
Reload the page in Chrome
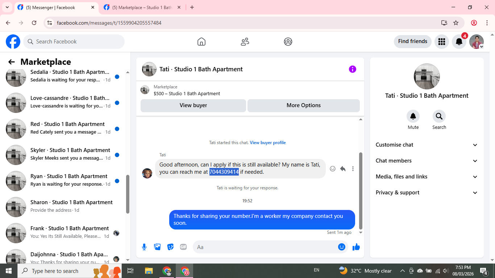(x=34, y=23)
